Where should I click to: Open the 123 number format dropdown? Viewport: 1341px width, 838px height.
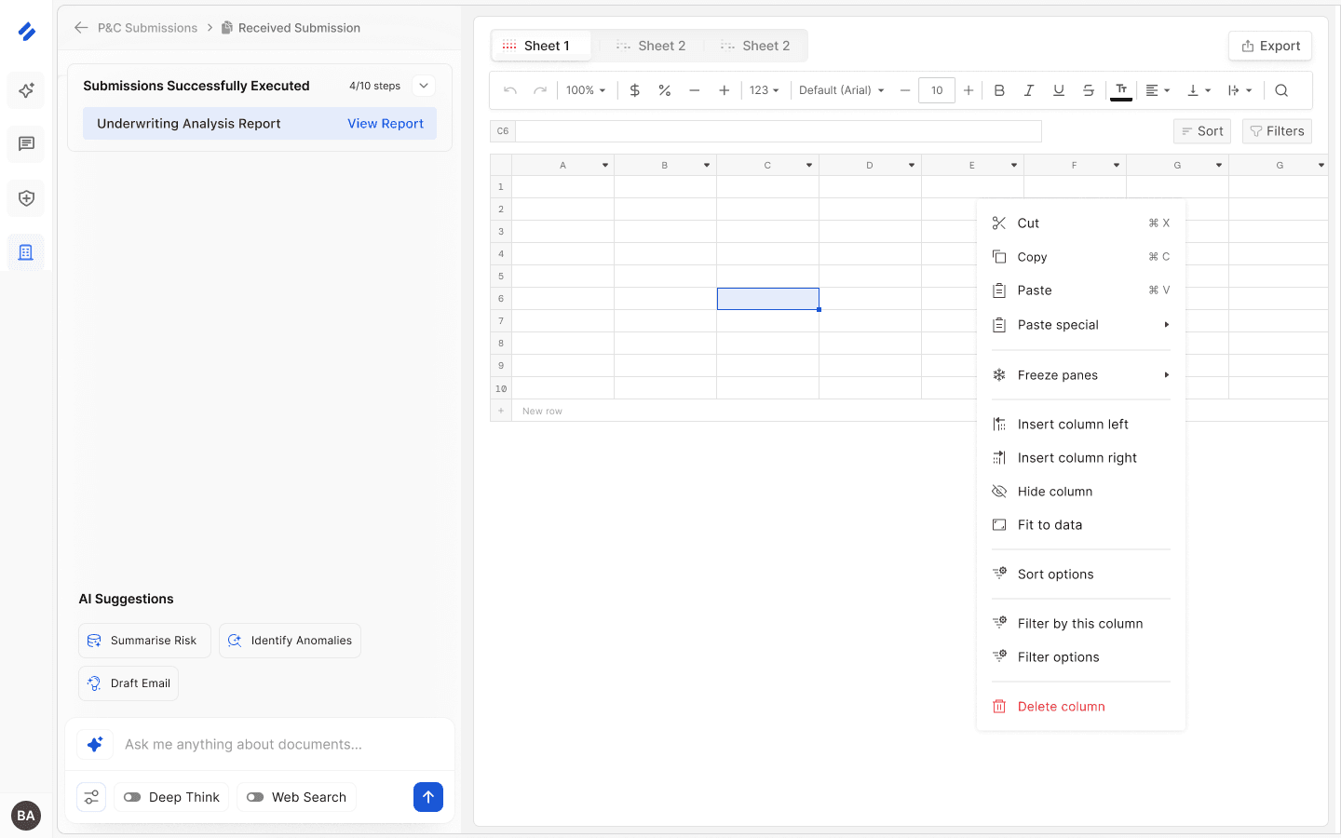pos(765,90)
